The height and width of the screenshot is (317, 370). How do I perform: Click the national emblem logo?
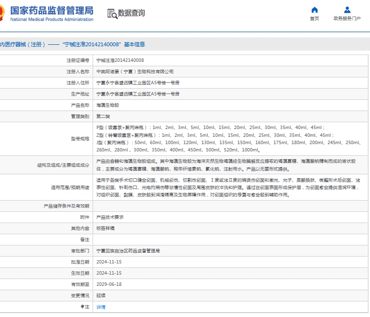pos(2,13)
